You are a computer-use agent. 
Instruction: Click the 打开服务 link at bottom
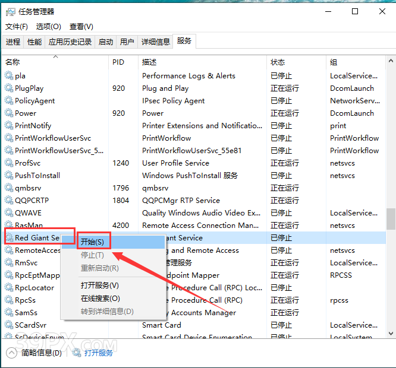[98, 353]
